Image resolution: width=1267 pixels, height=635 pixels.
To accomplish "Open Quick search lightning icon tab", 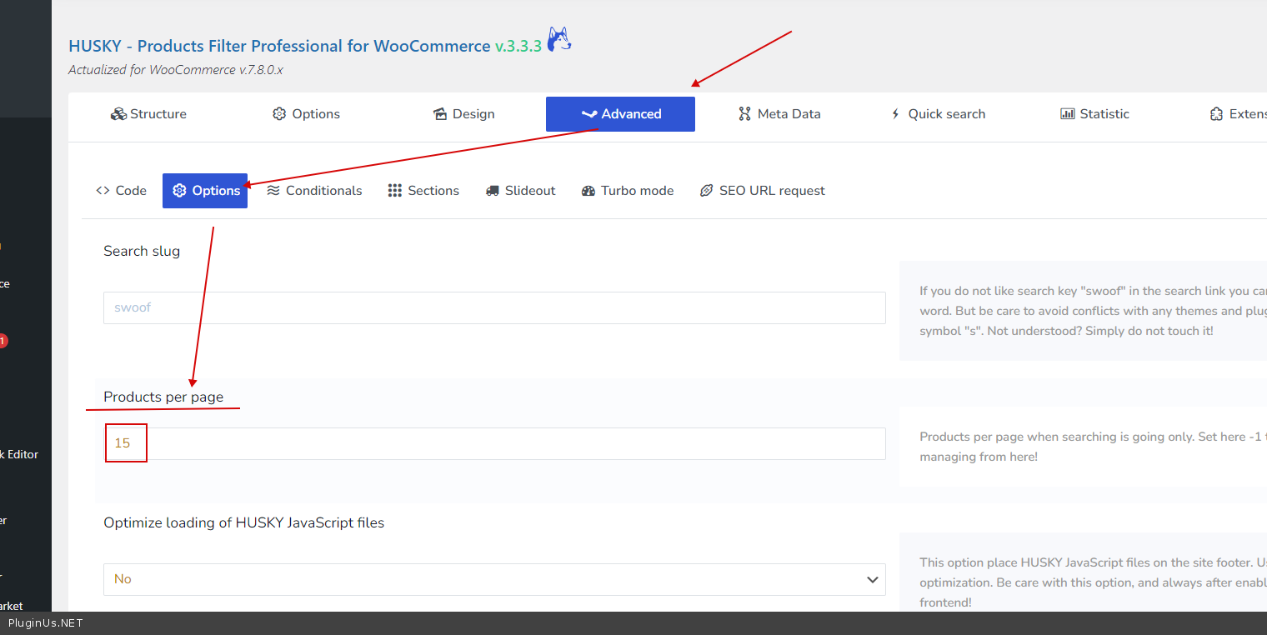I will [896, 114].
